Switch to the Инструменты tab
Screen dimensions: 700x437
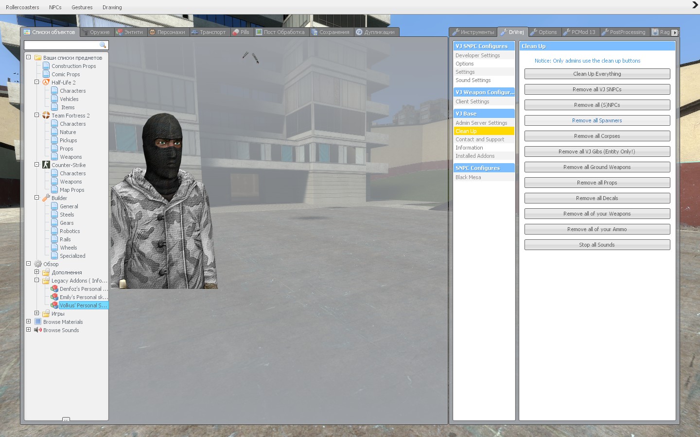[473, 32]
